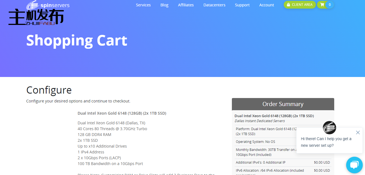Click the bold product title under Configure
365x175 pixels.
click(122, 113)
